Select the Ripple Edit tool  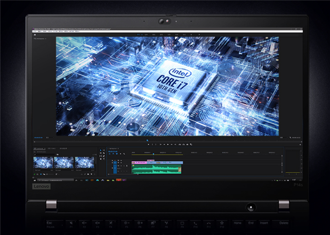[100, 153]
